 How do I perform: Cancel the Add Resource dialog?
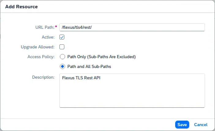coord(201,125)
